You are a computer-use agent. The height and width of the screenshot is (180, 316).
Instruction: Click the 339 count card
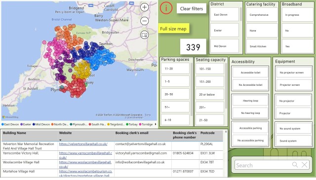(193, 47)
